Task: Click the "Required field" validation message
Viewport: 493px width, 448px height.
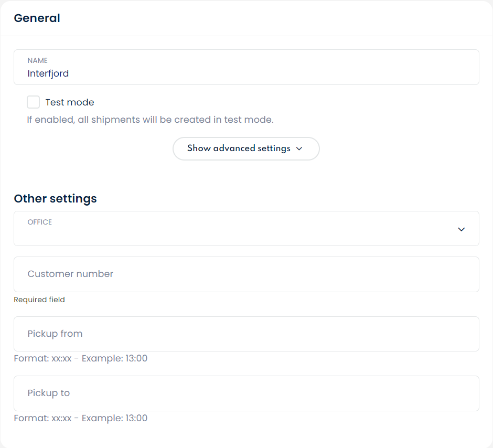Action: point(39,300)
